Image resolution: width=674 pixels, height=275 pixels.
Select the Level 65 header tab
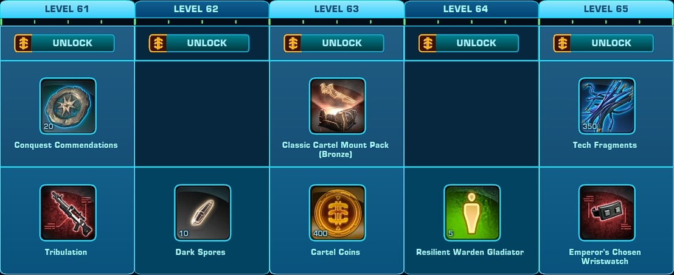click(606, 9)
